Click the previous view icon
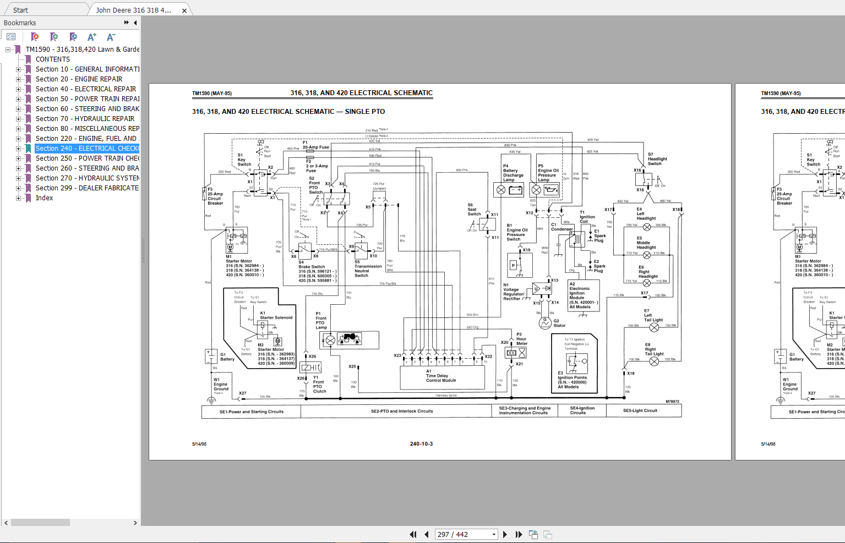 tap(533, 534)
